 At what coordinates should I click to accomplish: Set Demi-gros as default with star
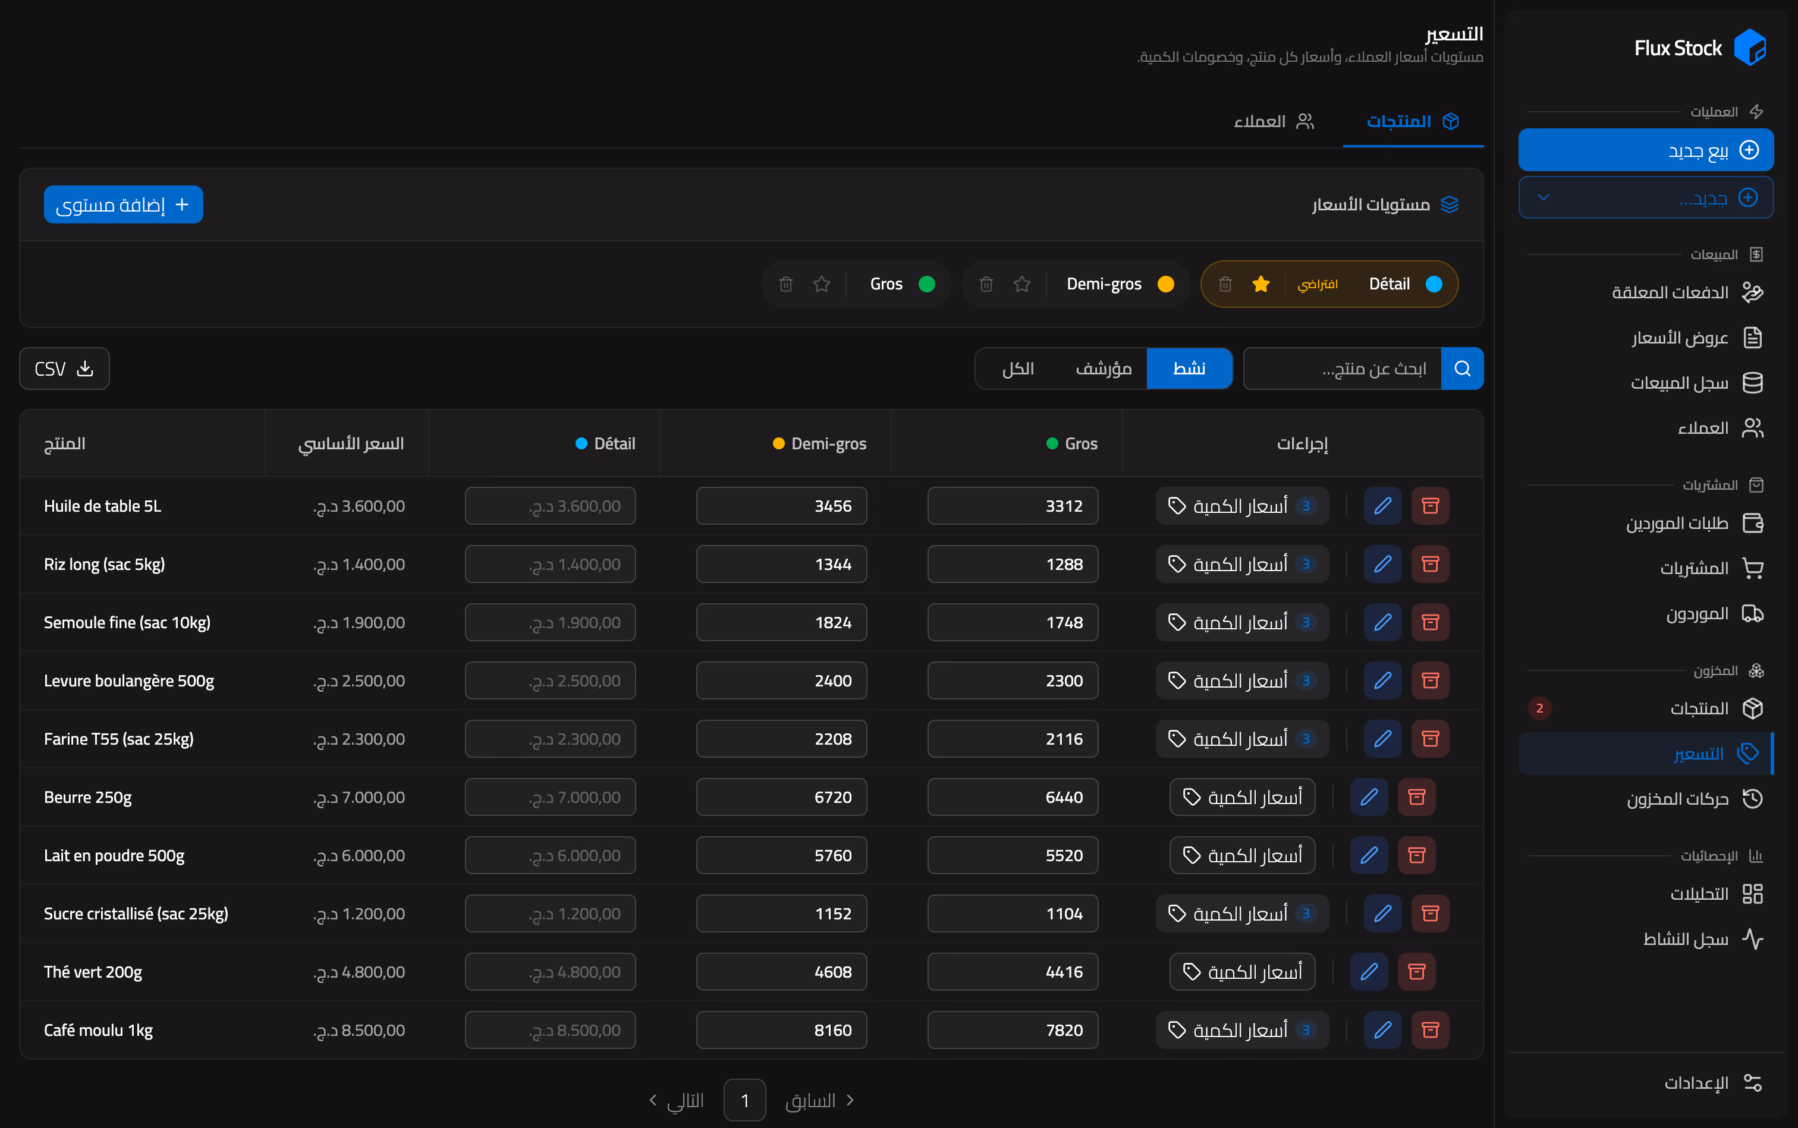[1021, 284]
